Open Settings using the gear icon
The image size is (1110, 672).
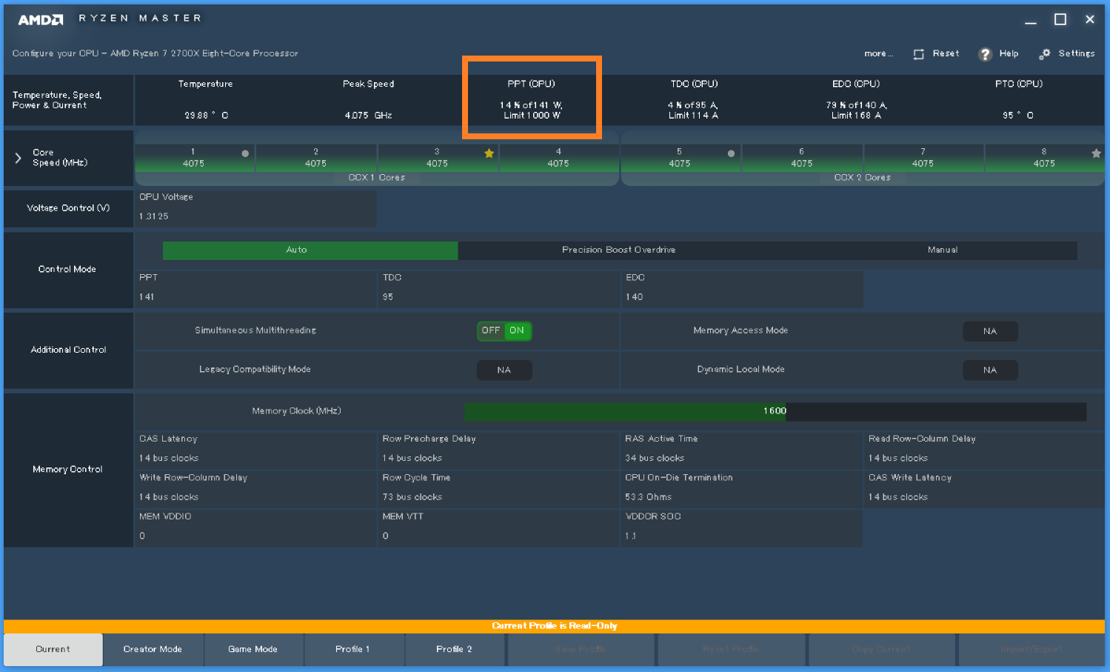(1045, 54)
